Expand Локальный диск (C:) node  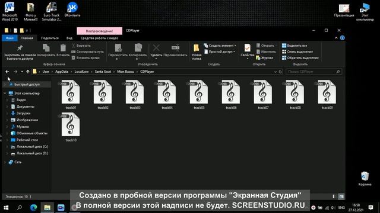[7, 147]
